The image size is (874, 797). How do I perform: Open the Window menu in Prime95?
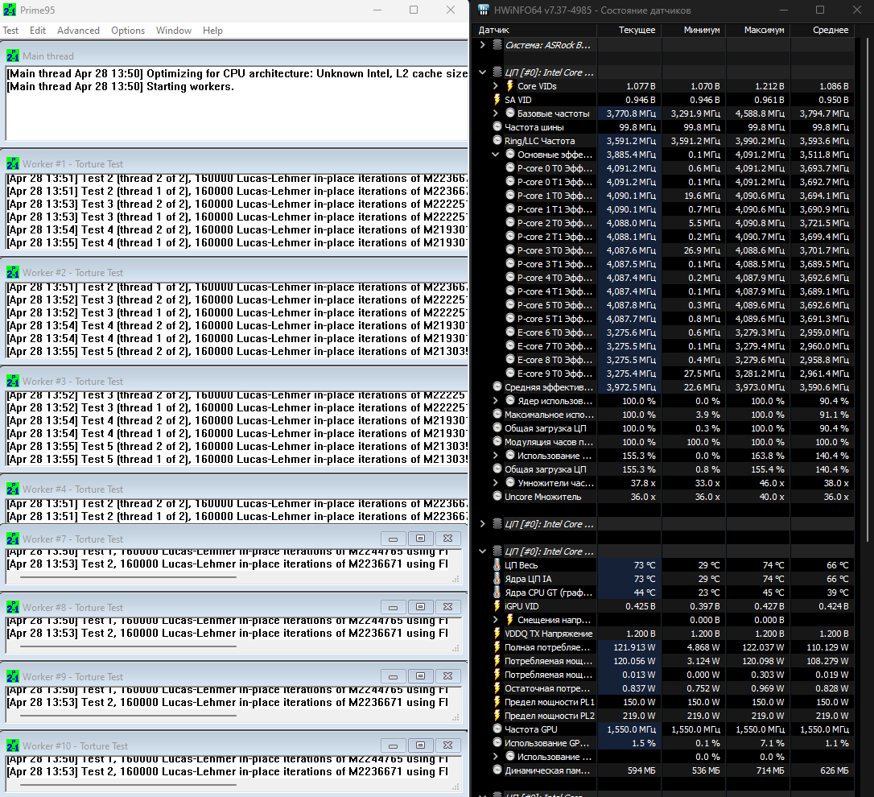(x=173, y=31)
